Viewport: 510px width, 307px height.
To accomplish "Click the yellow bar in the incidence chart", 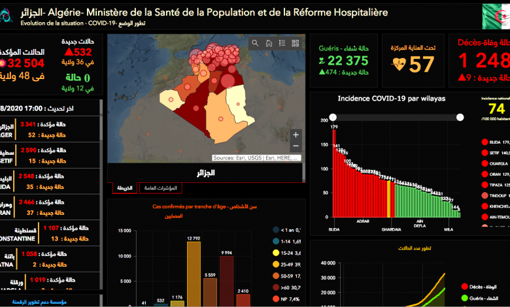I will click(388, 199).
